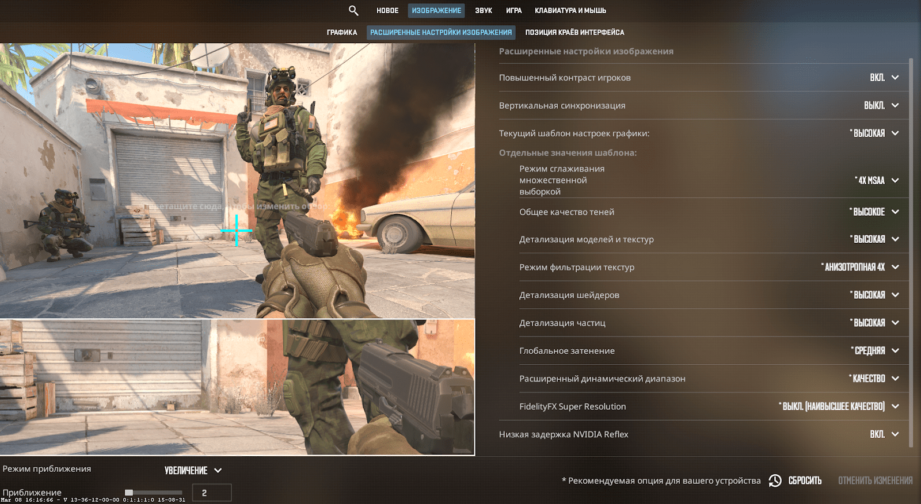
Task: Adjust the Приближение zoom slider
Action: click(x=154, y=492)
